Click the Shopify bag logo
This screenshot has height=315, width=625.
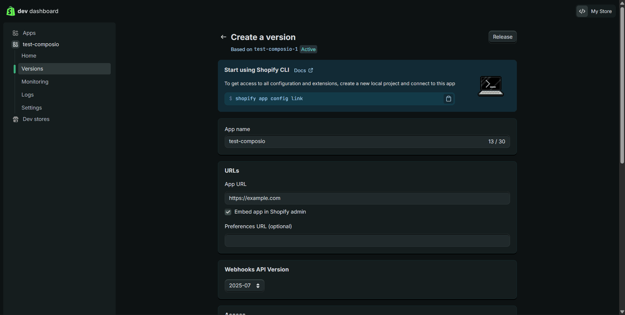click(x=10, y=11)
